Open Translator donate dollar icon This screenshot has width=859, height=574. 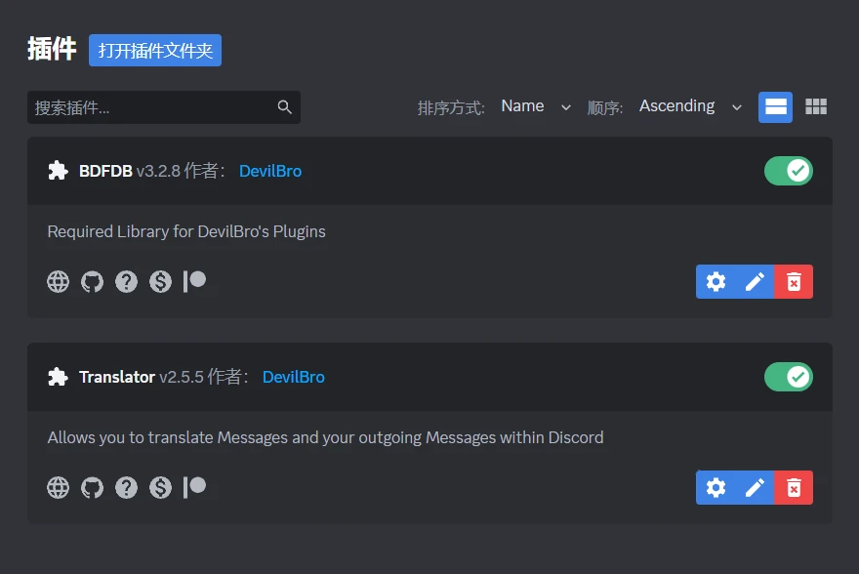click(x=160, y=487)
